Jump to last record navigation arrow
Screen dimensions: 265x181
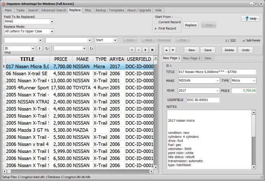152,50
